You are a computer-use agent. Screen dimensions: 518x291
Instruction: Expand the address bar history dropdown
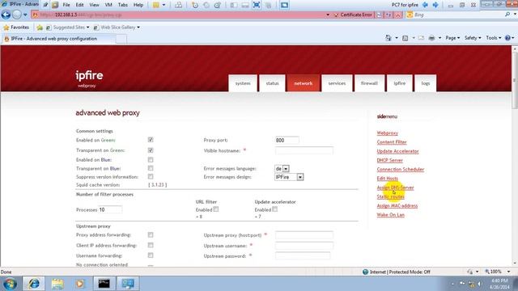[328, 15]
